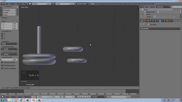Play the animation forward

point(85,97)
